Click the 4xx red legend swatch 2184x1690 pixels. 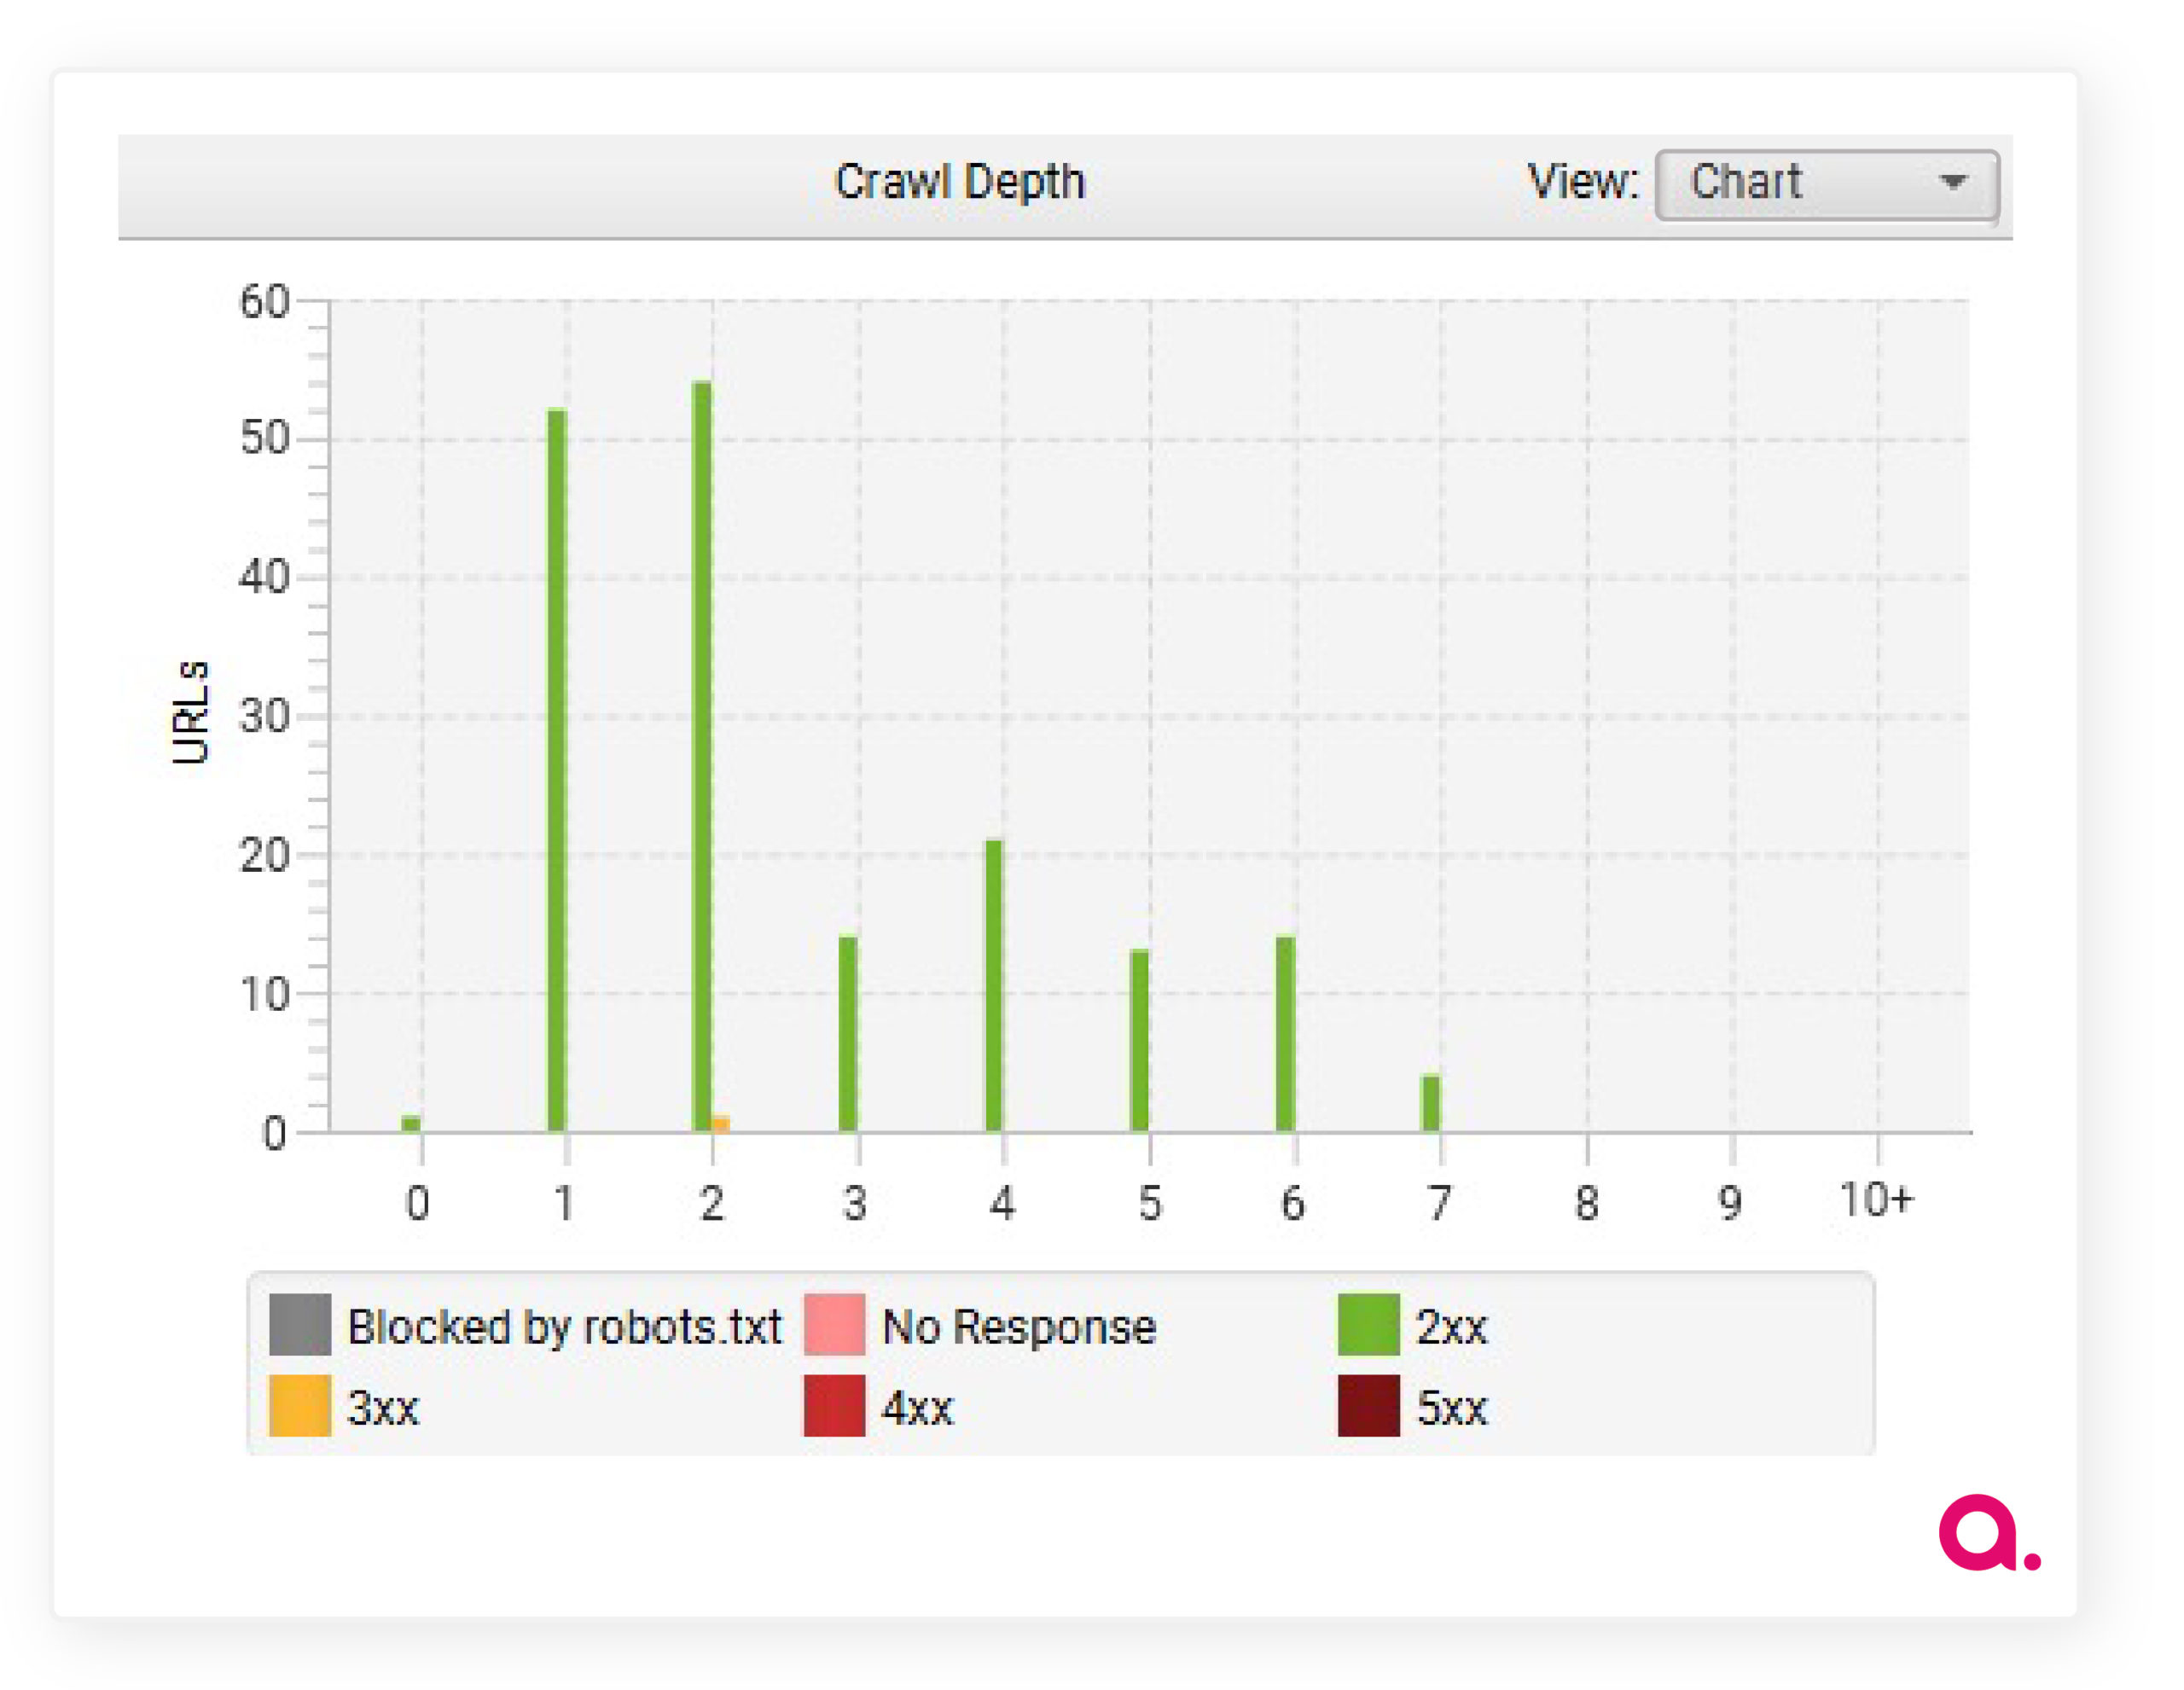[x=834, y=1406]
